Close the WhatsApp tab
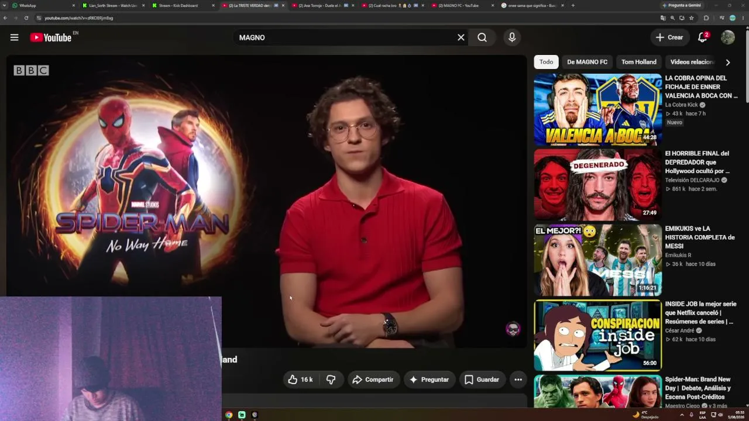The image size is (749, 421). [74, 5]
